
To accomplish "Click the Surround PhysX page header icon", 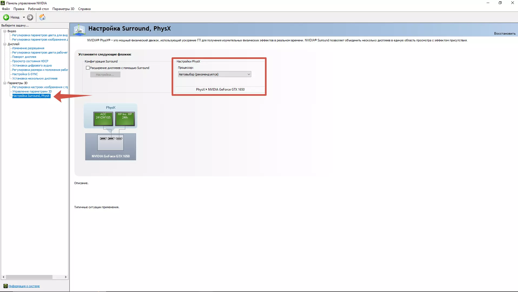I will point(79,30).
